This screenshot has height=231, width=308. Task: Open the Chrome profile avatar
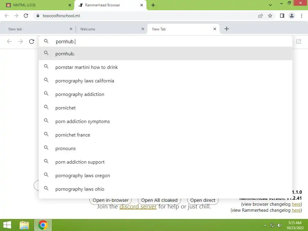tap(292, 16)
